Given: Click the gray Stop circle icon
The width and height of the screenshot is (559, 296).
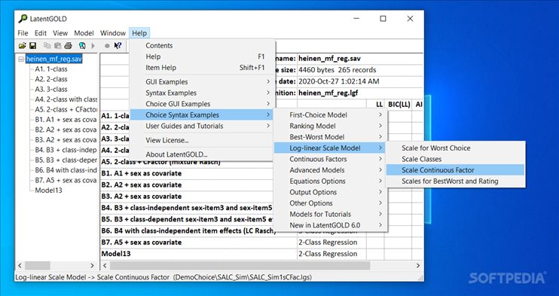Looking at the screenshot, I should pos(107,46).
